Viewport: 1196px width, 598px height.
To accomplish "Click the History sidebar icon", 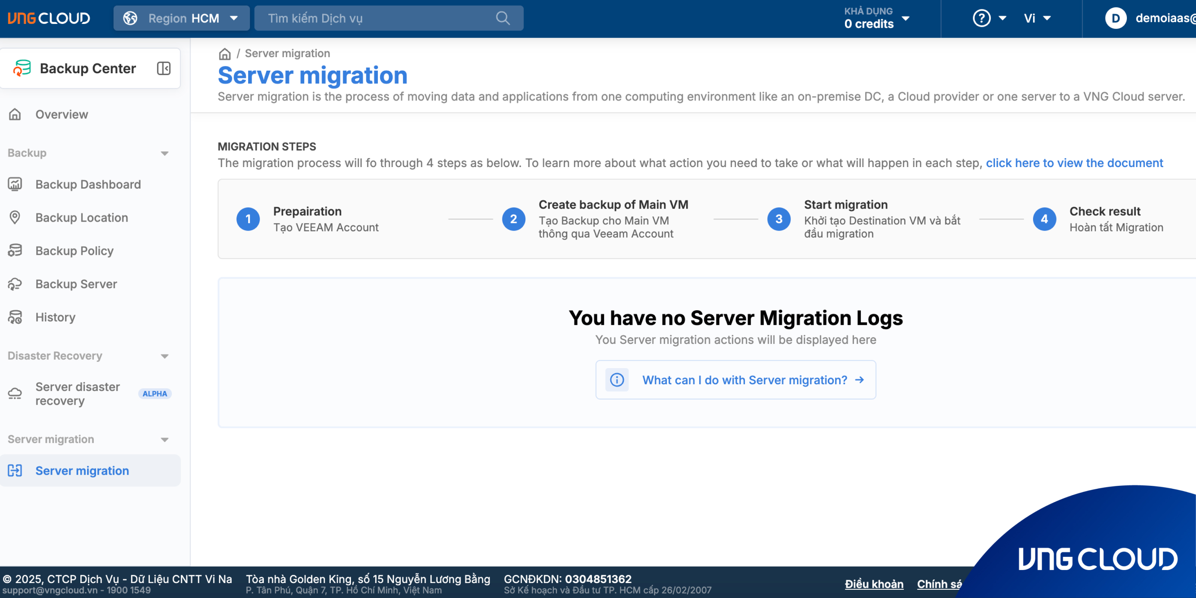I will pos(15,317).
